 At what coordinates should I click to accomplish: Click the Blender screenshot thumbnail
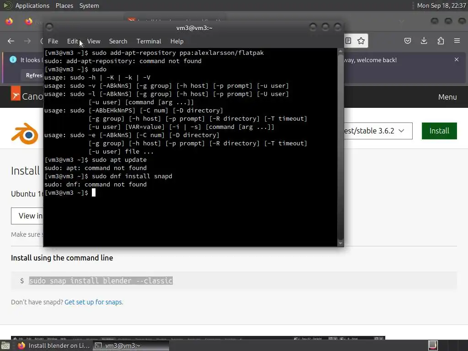coord(198,338)
